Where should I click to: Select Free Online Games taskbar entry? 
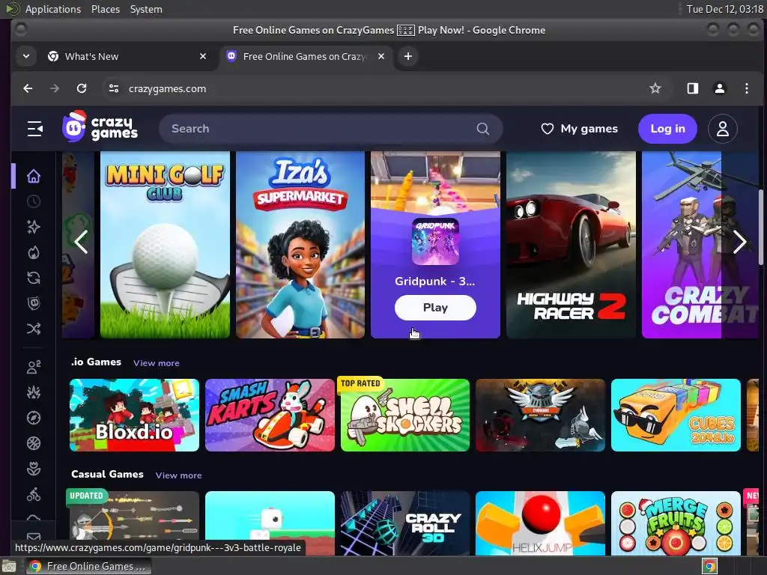click(x=88, y=566)
